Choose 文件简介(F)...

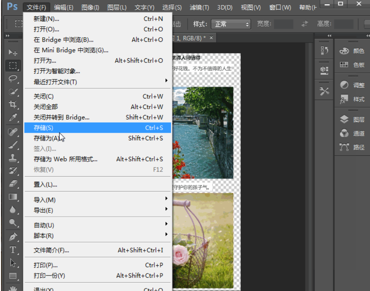[98, 250]
